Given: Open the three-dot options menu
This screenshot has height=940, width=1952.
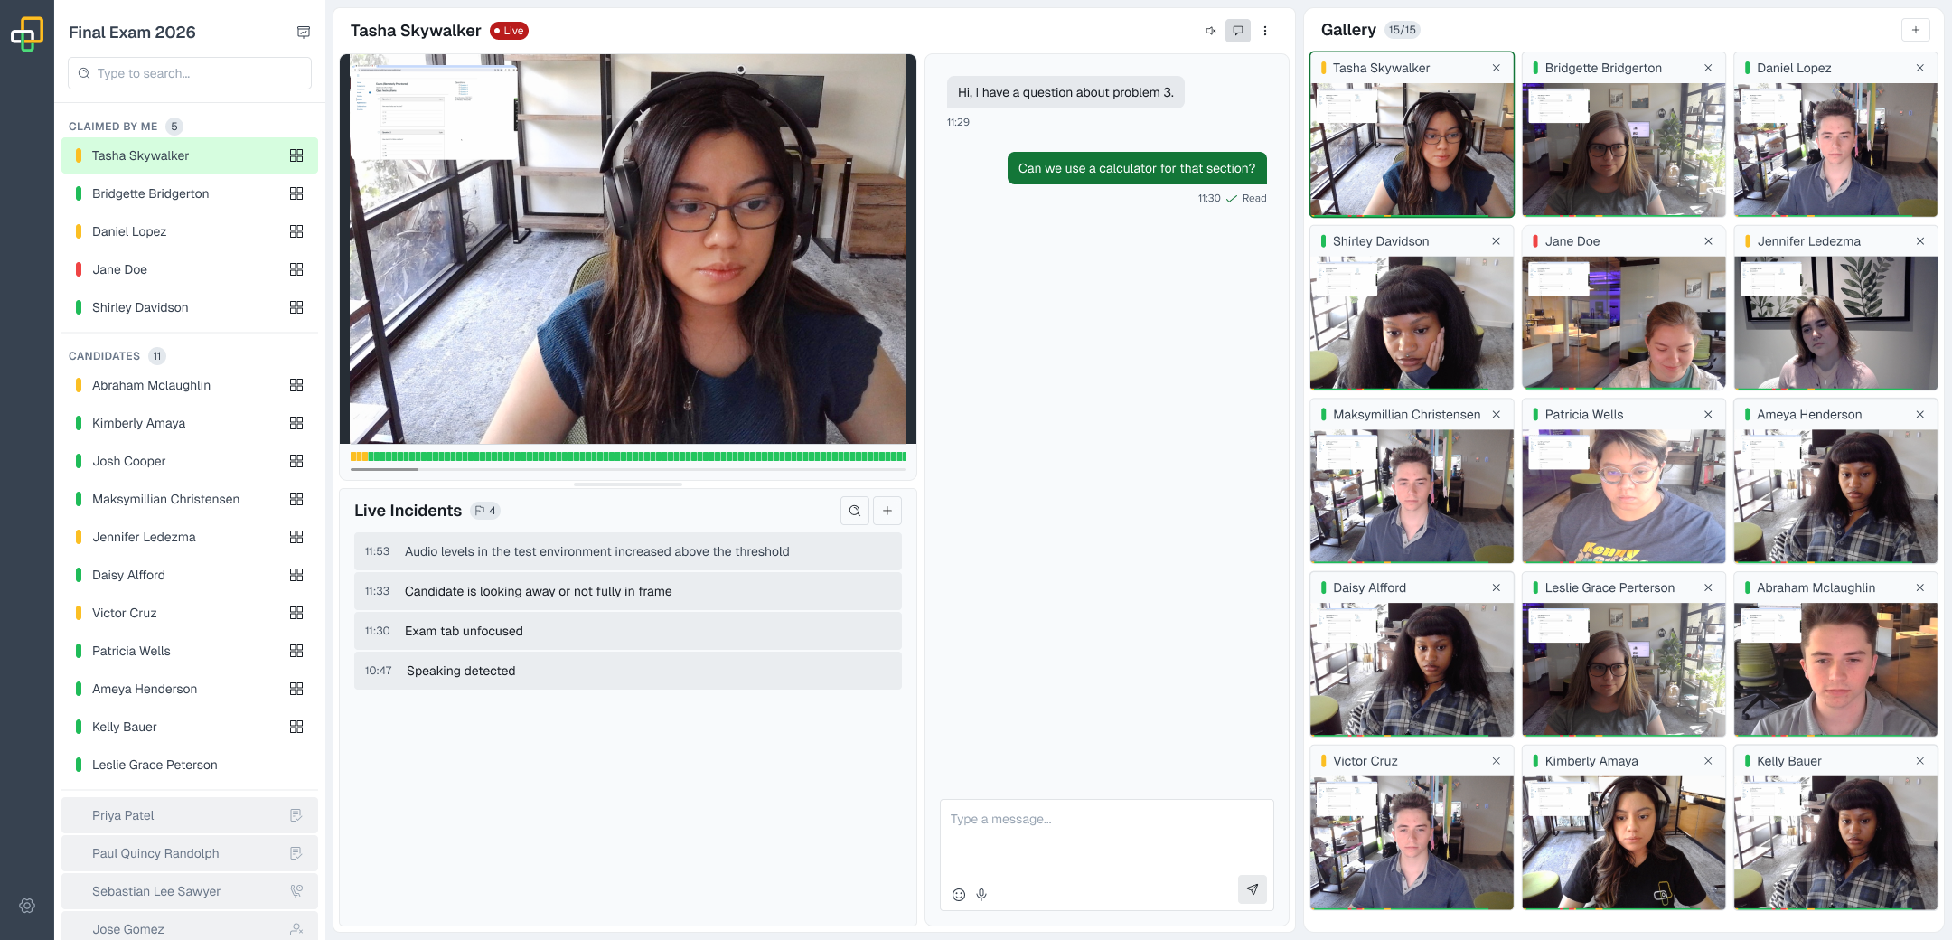Looking at the screenshot, I should pos(1265,31).
